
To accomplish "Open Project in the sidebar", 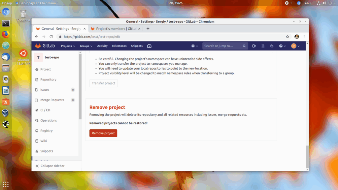I will pos(46,69).
